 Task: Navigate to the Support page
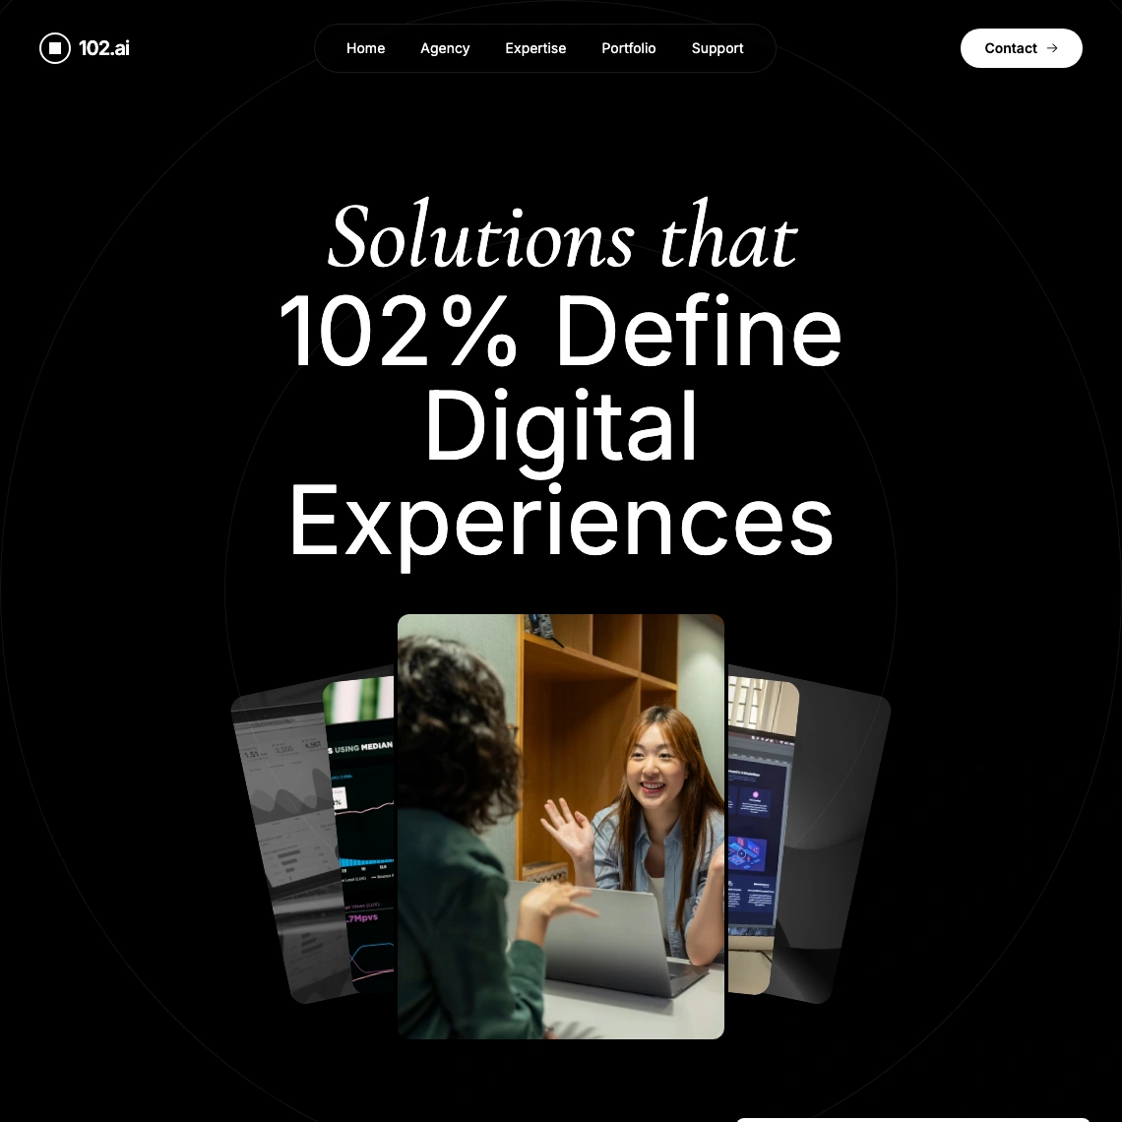click(717, 48)
